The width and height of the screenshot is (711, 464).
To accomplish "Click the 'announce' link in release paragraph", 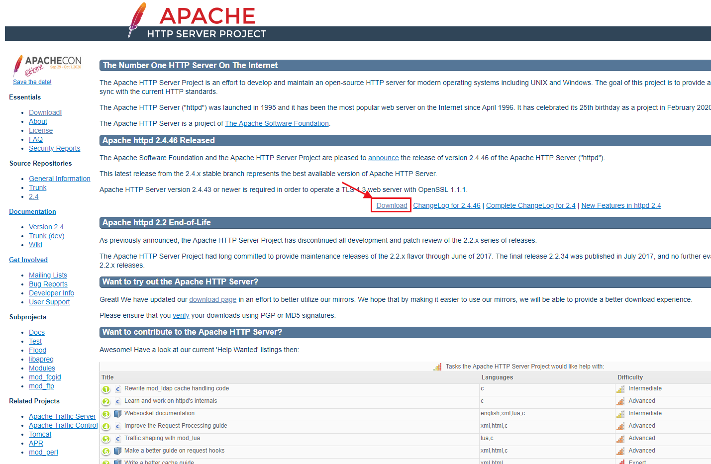I will pyautogui.click(x=383, y=158).
